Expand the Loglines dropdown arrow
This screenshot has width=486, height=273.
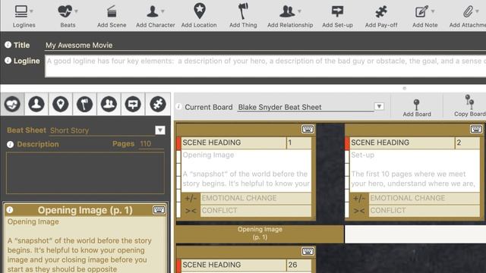pos(31,11)
